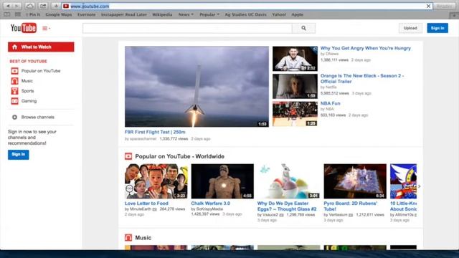Viewport: 459px width, 258px height.
Task: Click the home icon in What to Watch
Action: [14, 47]
